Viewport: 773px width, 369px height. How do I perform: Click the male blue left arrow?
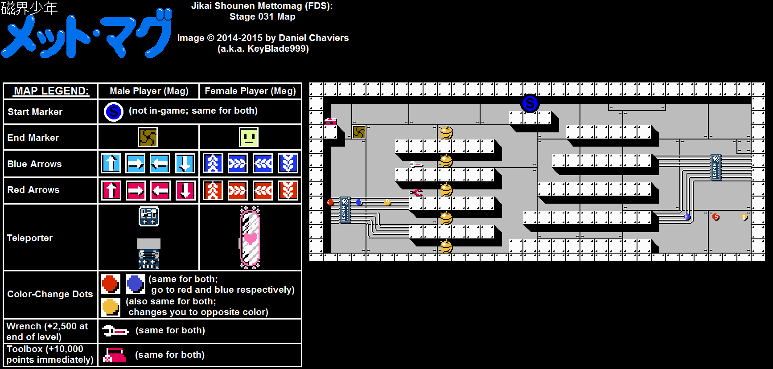(x=160, y=164)
